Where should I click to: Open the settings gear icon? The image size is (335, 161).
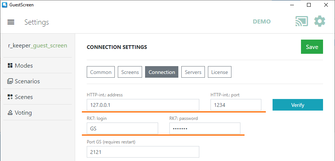(x=320, y=21)
